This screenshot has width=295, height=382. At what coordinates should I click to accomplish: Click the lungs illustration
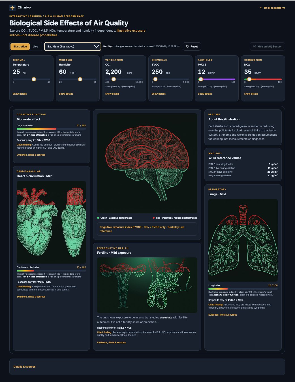pyautogui.click(x=243, y=240)
